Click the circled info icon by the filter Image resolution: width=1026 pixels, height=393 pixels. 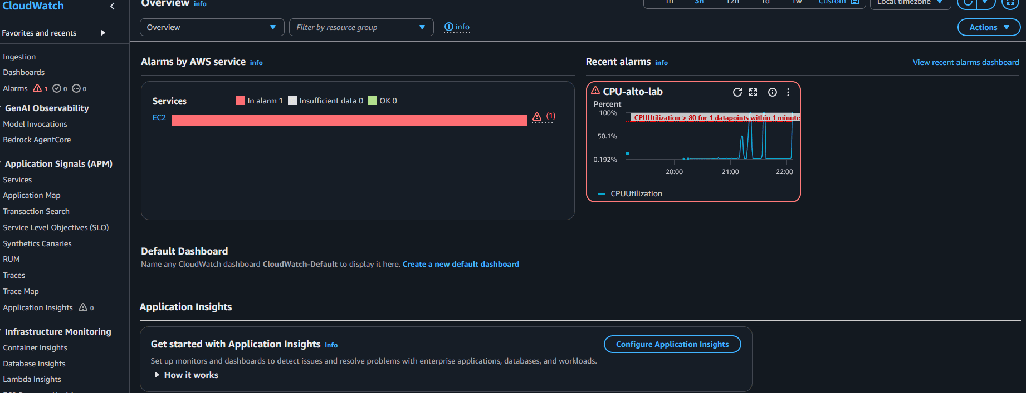449,27
